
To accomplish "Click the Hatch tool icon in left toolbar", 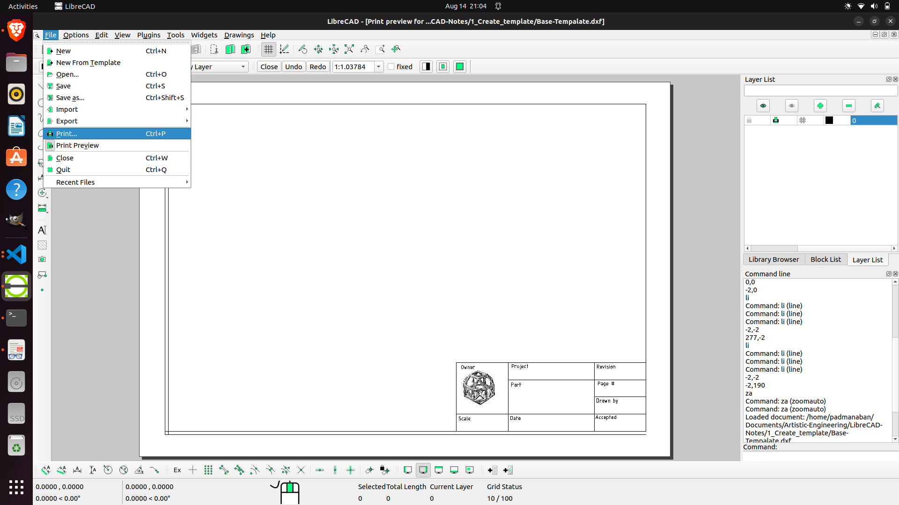I will pos(42,245).
